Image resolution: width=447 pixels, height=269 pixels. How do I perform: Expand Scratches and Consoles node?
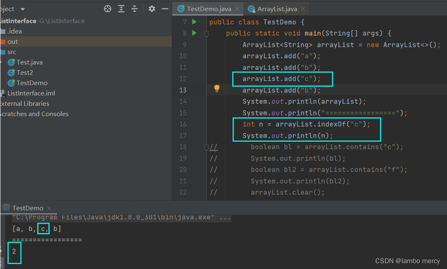click(34, 114)
